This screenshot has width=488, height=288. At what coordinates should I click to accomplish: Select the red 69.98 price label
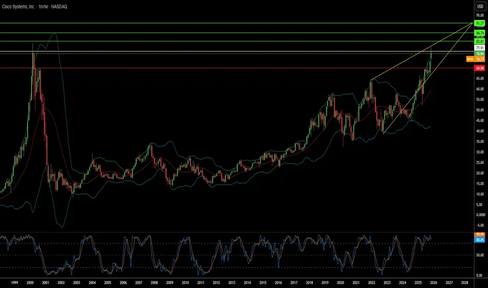[x=479, y=68]
